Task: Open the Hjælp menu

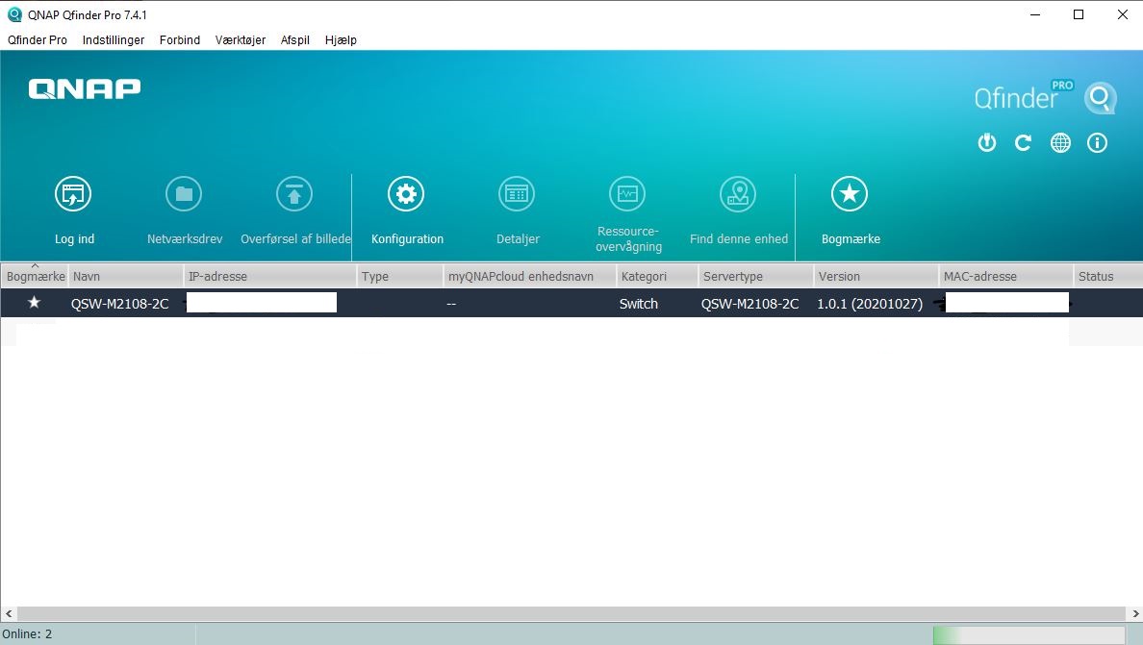Action: 341,40
